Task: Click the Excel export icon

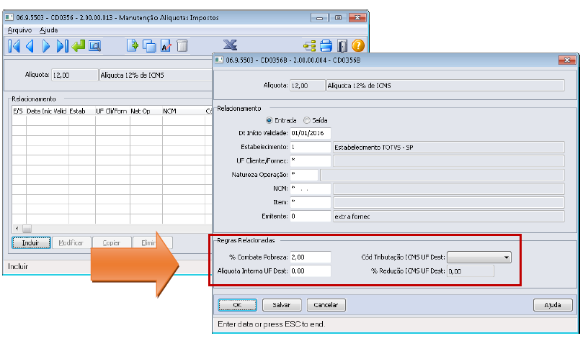Action: (x=230, y=45)
